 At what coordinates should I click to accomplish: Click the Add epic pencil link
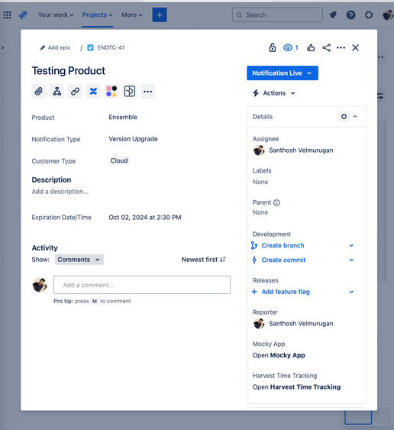point(55,47)
